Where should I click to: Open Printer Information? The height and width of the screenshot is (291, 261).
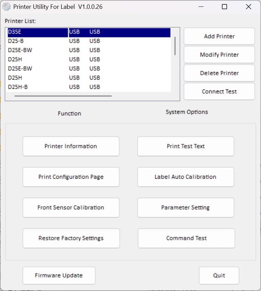[71, 146]
